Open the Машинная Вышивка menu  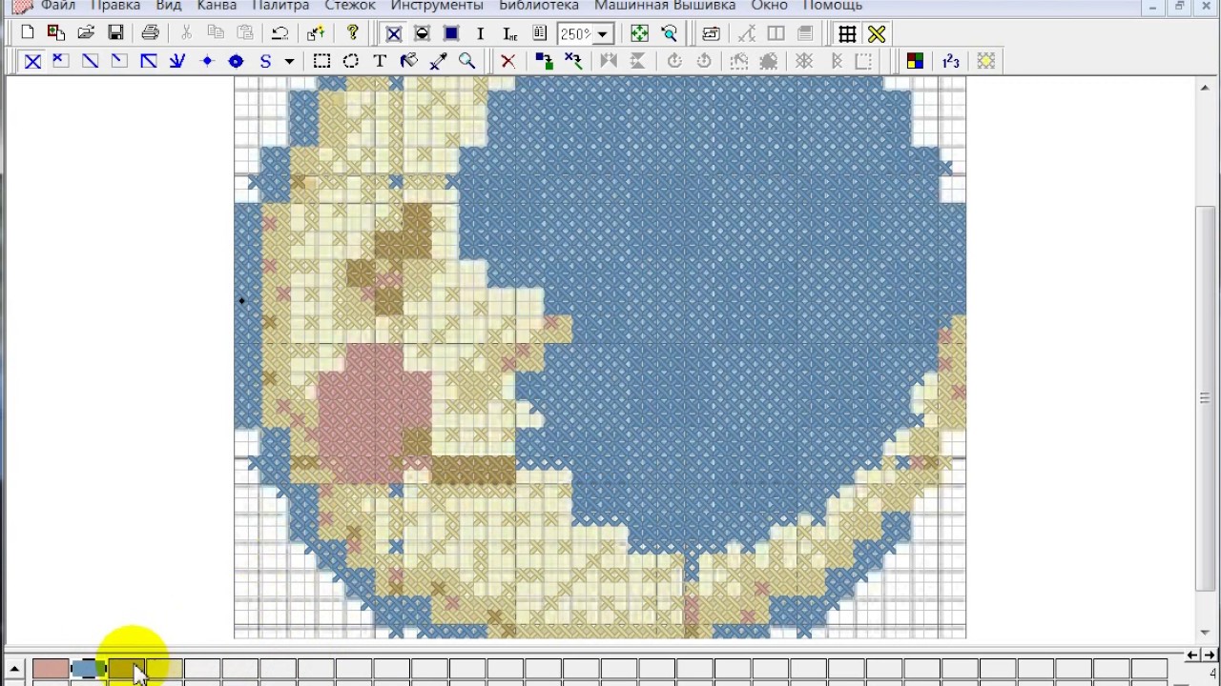(665, 6)
